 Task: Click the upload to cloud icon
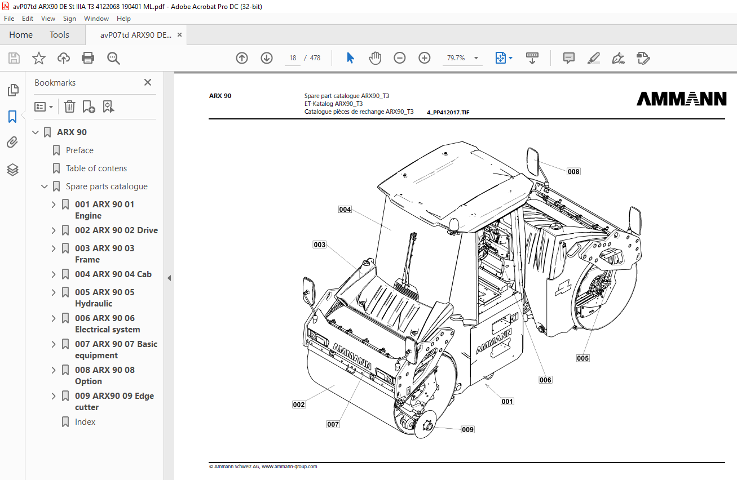[64, 58]
